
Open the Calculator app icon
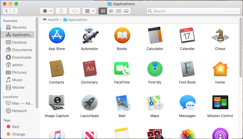coord(155,36)
